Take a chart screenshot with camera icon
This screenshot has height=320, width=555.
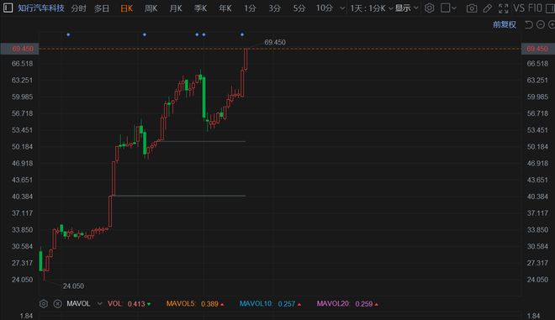pyautogui.click(x=472, y=8)
